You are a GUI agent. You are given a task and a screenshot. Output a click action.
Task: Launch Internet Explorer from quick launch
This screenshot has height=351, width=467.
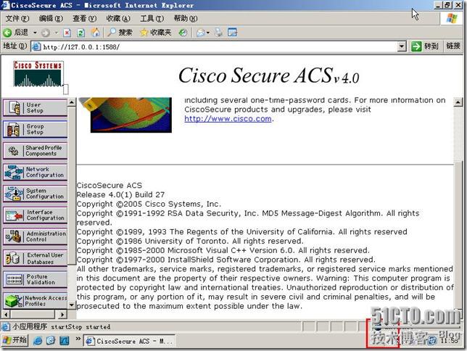[38, 340]
